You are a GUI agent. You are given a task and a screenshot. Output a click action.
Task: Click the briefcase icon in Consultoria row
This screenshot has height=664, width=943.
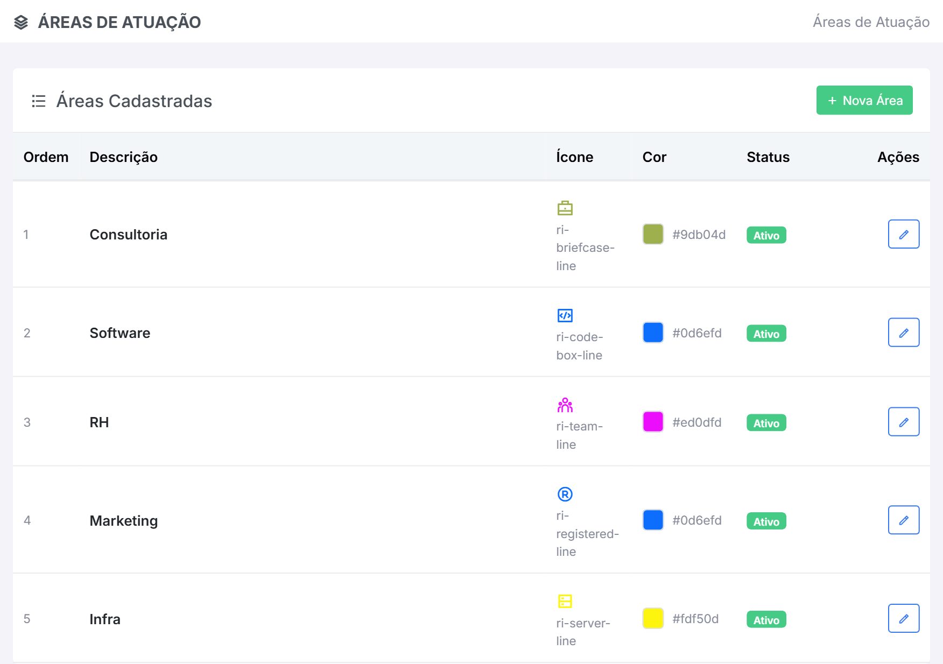click(565, 208)
